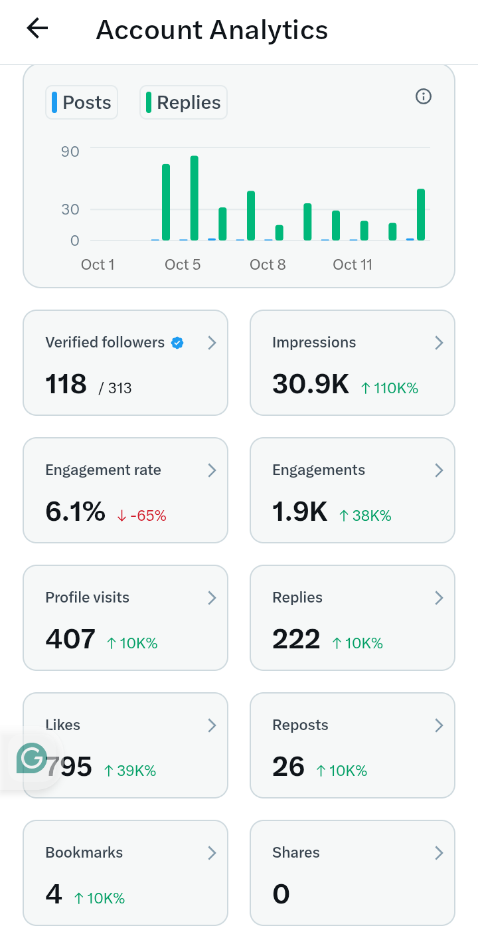Open Profile visits details chevron
This screenshot has width=478, height=938.
212,598
